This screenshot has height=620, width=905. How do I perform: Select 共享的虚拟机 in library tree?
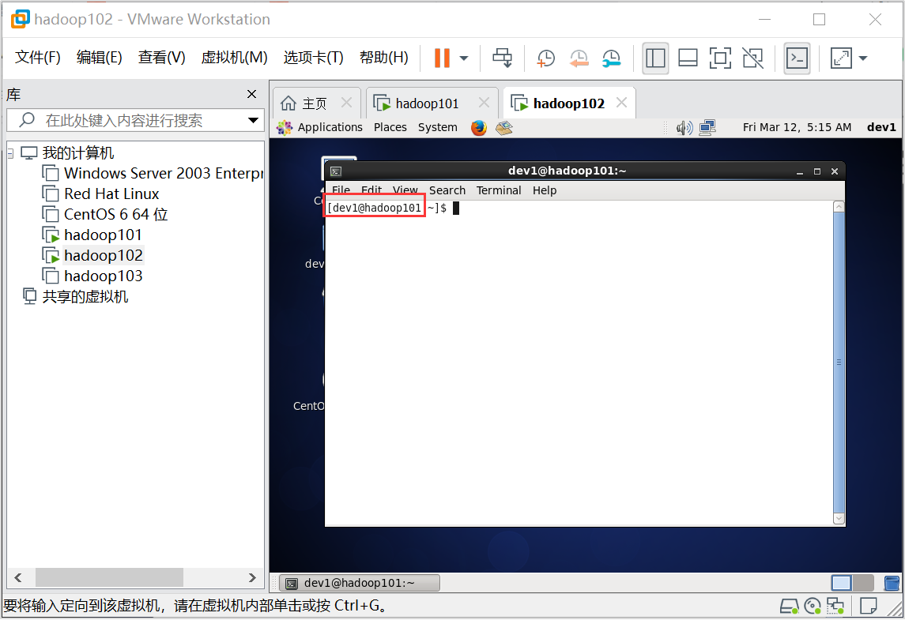tap(75, 296)
